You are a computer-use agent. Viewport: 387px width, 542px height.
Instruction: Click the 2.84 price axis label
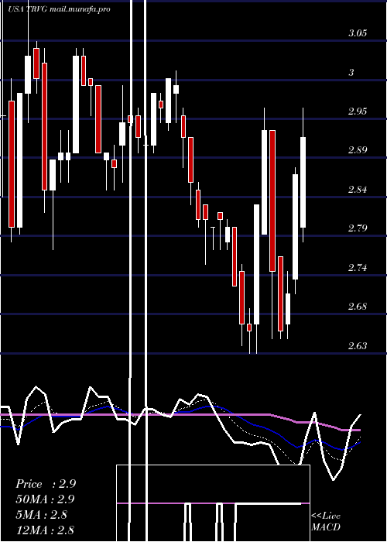[x=358, y=190]
